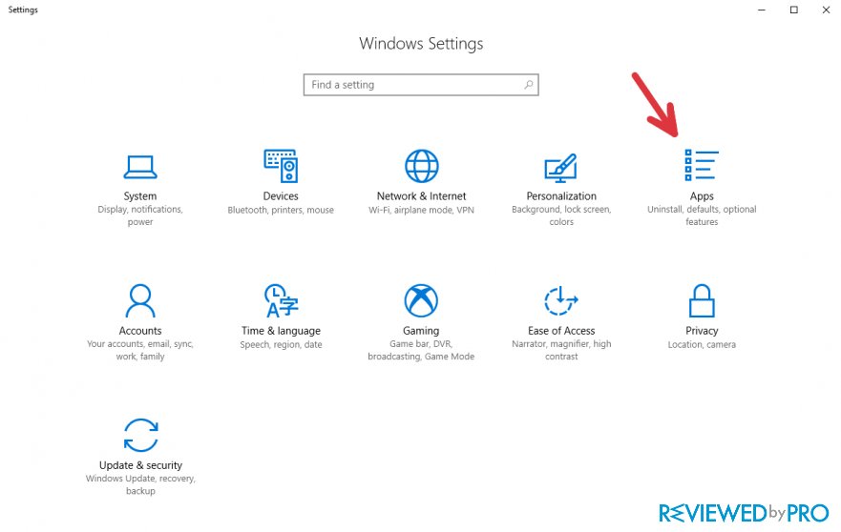Click the Gaming label

[x=421, y=331]
